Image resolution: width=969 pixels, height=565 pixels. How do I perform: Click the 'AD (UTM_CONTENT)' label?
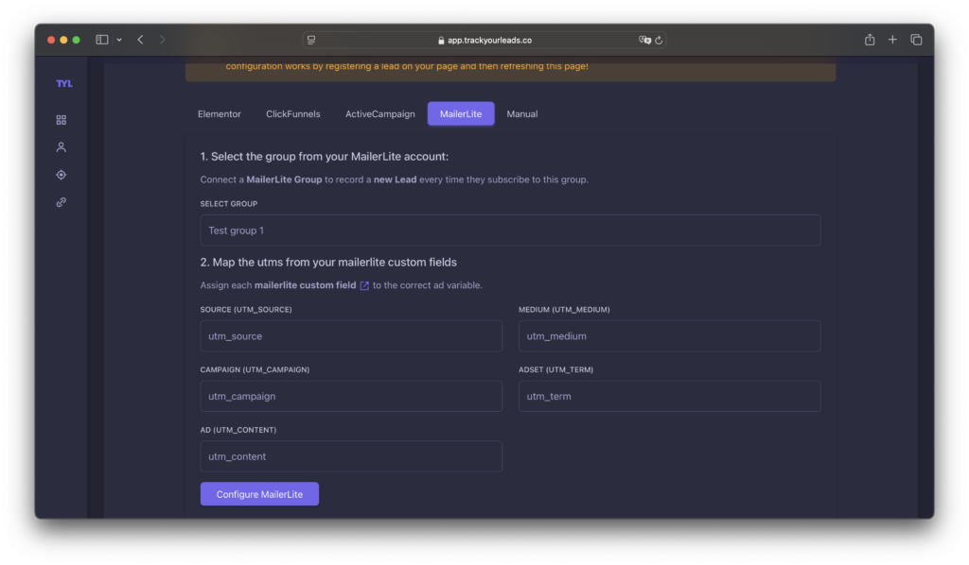click(238, 430)
